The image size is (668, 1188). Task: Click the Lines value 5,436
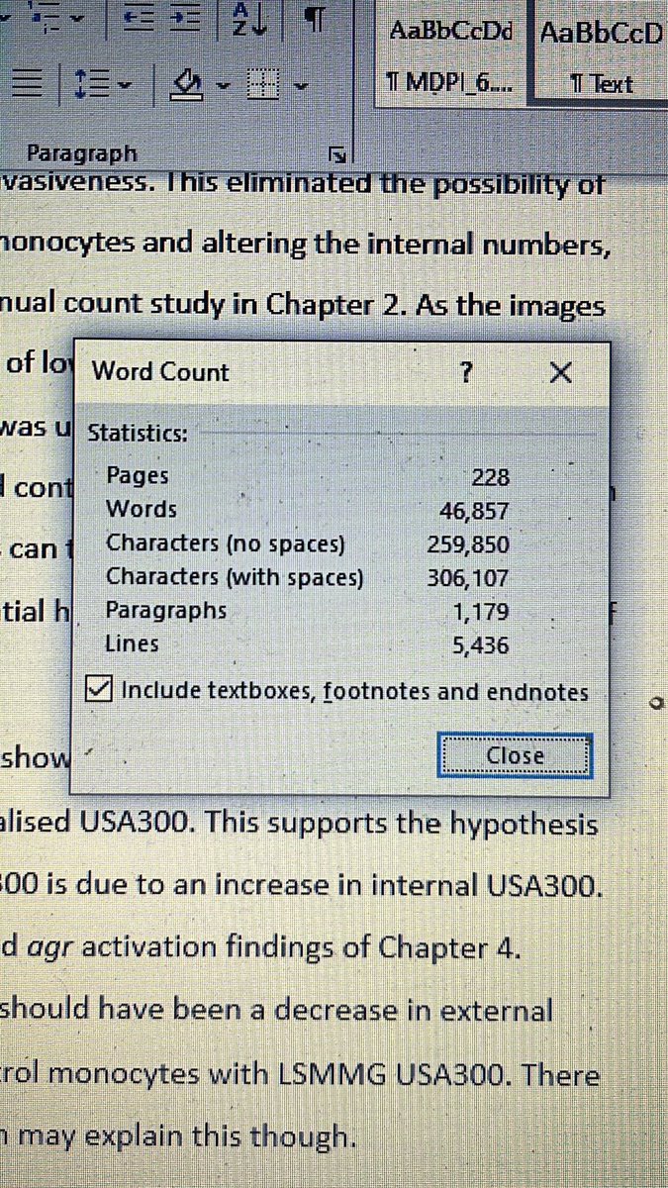pos(482,645)
